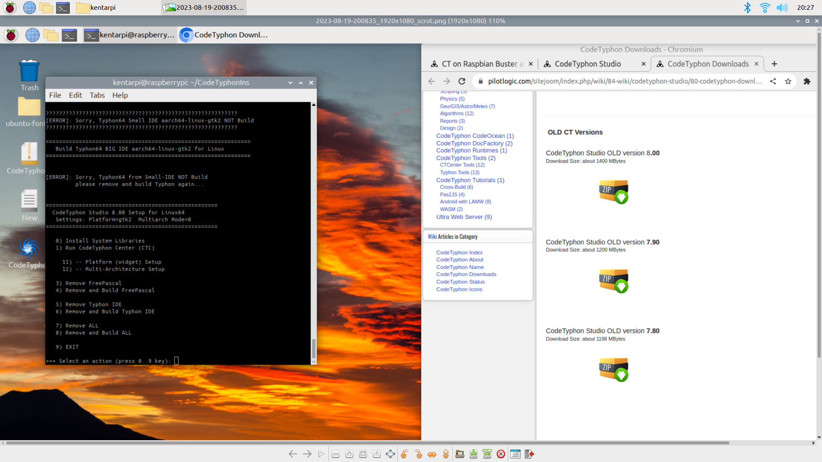Open Bluetooth tray menu
Image resolution: width=822 pixels, height=462 pixels.
pyautogui.click(x=748, y=7)
